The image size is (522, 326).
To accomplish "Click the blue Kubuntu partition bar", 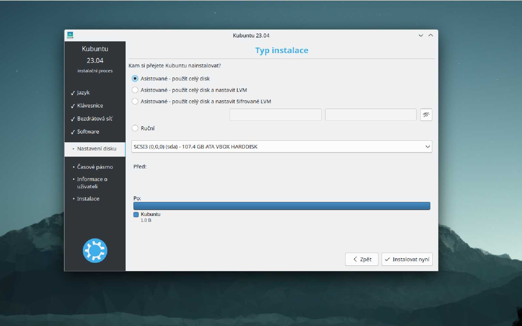I will [x=282, y=206].
